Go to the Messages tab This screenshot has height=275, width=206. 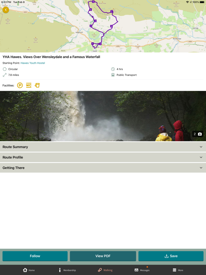coord(142,270)
